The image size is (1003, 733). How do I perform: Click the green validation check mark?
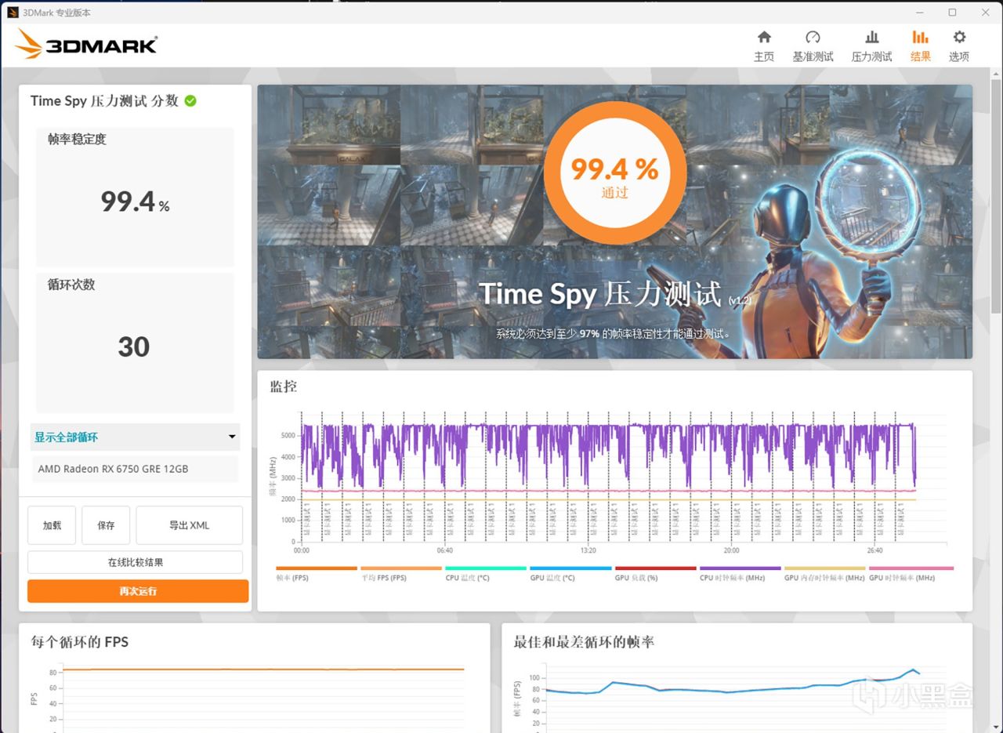tap(190, 100)
